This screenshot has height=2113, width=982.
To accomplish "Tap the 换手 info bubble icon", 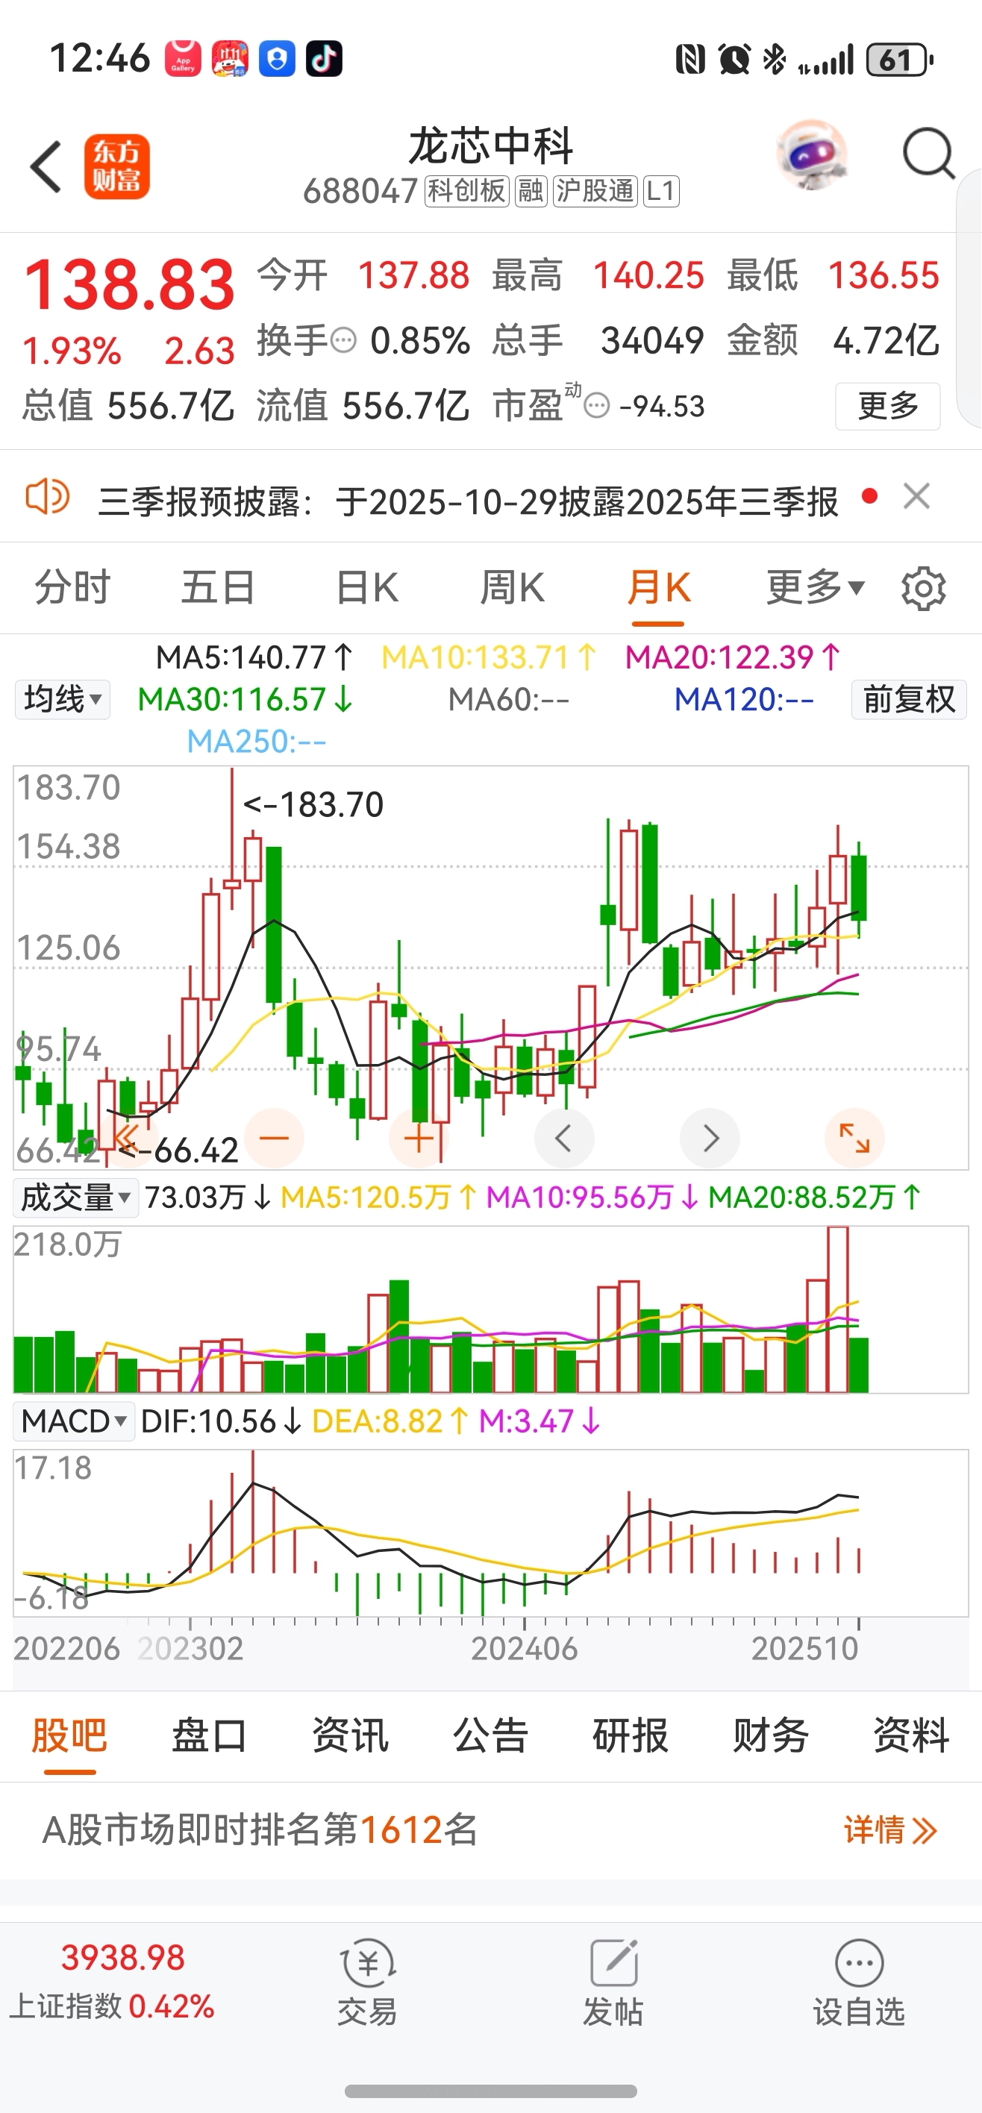I will pos(343,340).
